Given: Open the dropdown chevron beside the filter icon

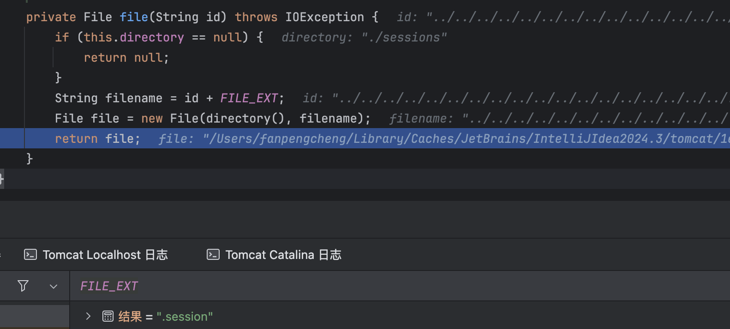Looking at the screenshot, I should pyautogui.click(x=54, y=287).
